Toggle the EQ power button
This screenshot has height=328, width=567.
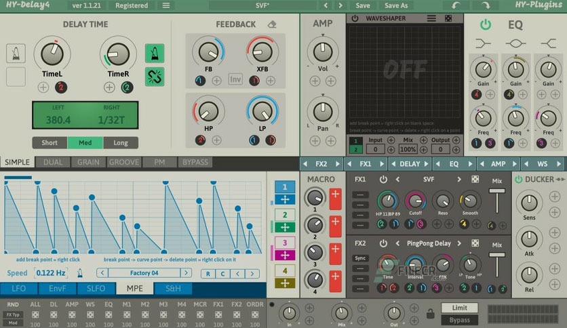(x=486, y=24)
